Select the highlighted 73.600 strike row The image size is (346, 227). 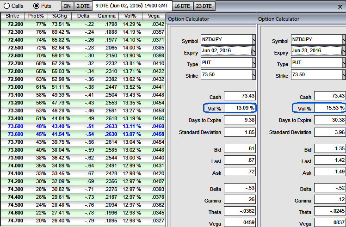pyautogui.click(x=83, y=135)
